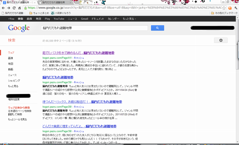Click the blue search magnifier button
The height and width of the screenshot is (145, 239).
pyautogui.click(x=157, y=28)
